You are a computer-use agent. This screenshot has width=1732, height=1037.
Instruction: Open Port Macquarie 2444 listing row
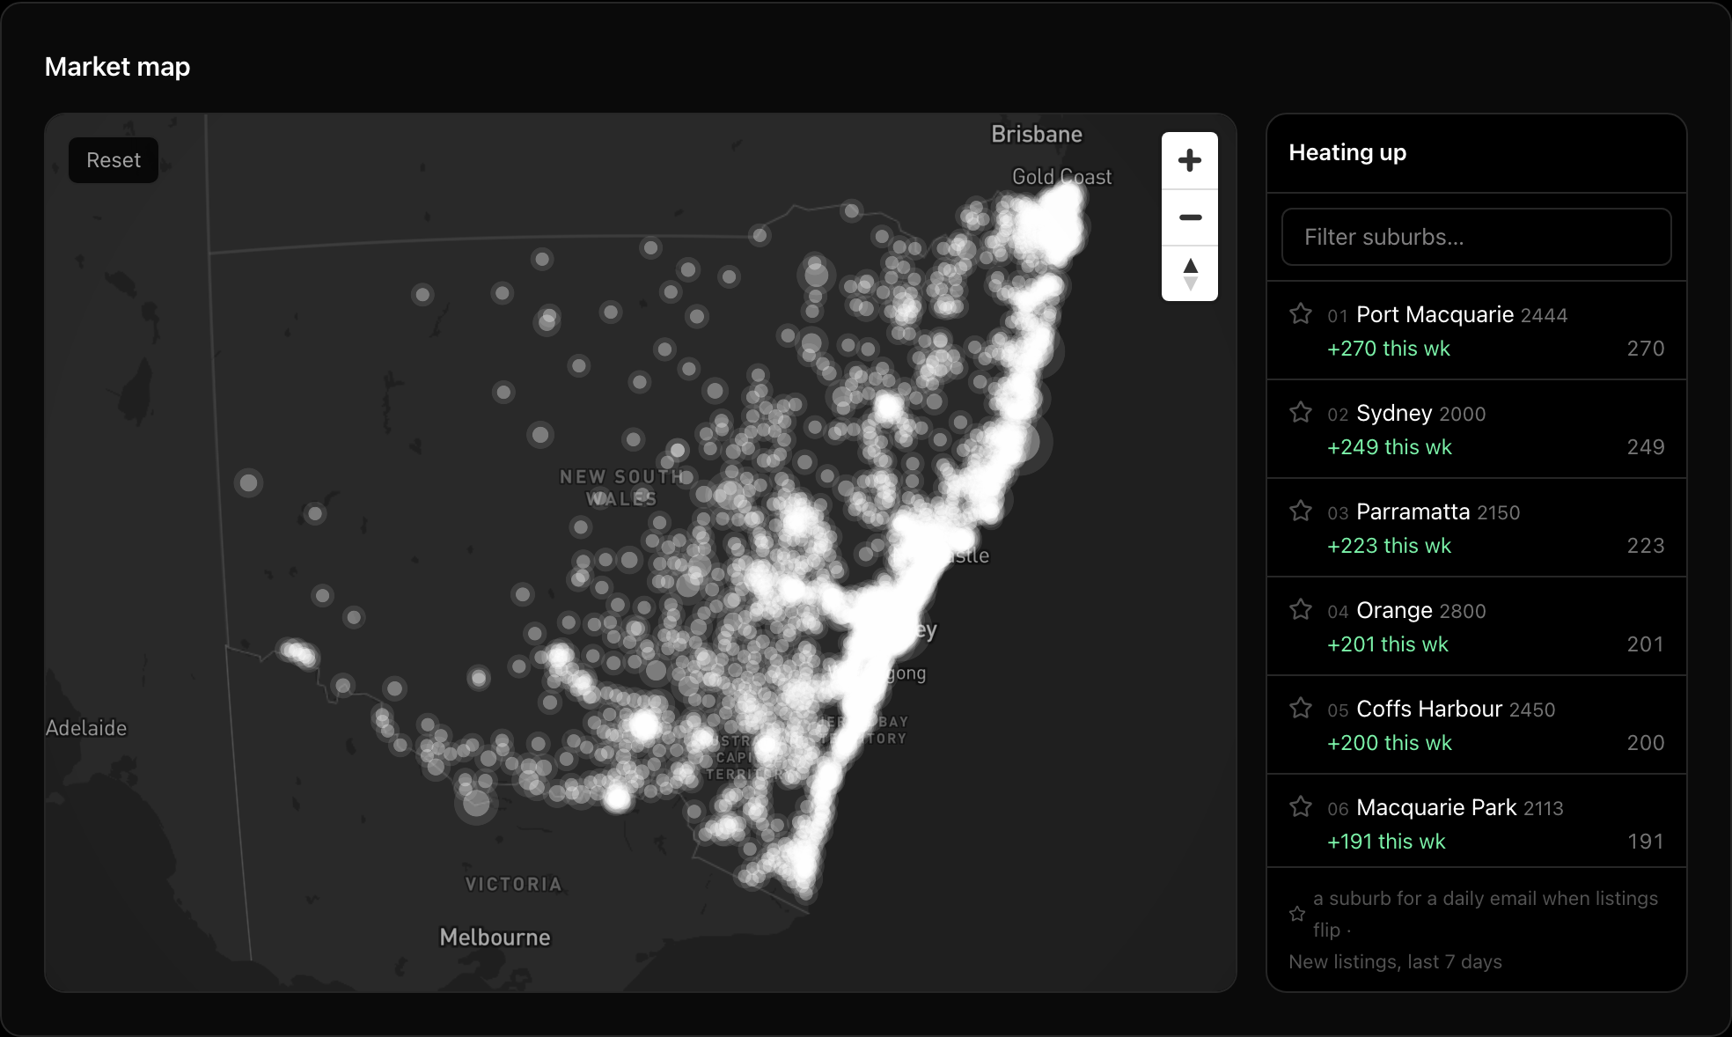click(1476, 331)
